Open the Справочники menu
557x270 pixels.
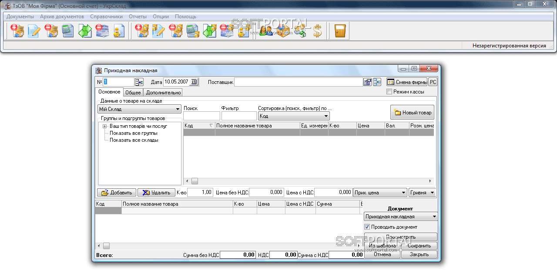pos(107,17)
